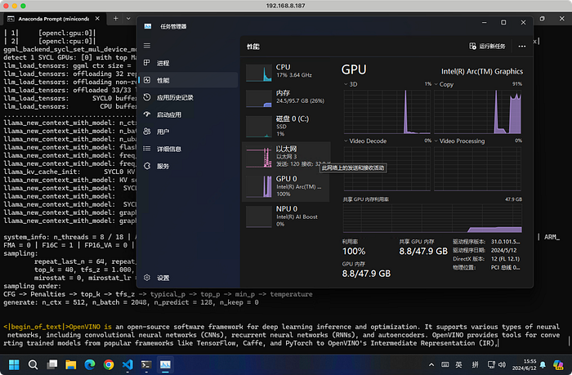572x375 pixels.
Task: Click the Anaconda Prompt tab
Action: tap(53, 19)
